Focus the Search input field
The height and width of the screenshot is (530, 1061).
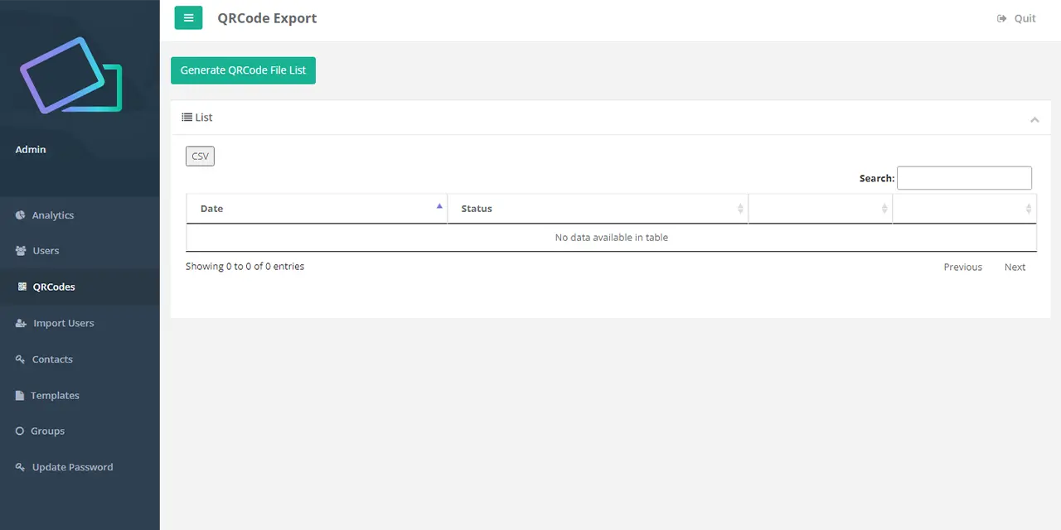click(x=964, y=178)
